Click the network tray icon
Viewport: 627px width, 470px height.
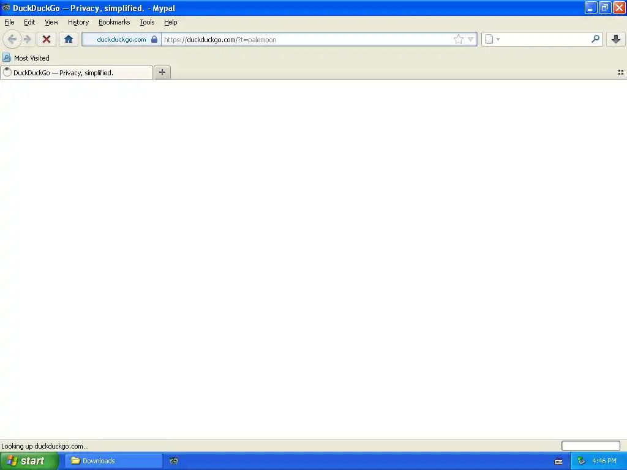581,461
